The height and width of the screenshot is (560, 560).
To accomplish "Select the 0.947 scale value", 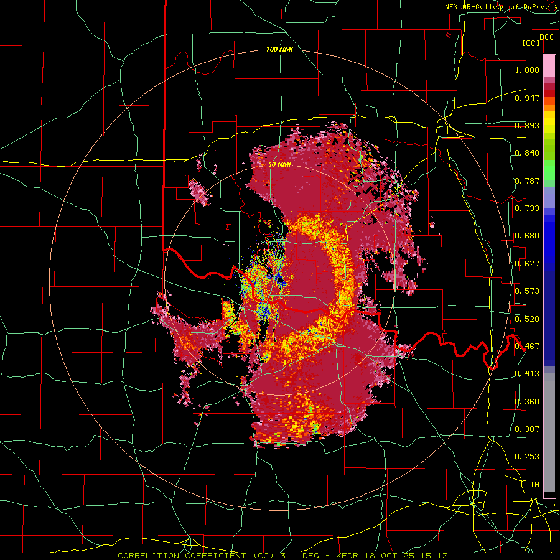I will (527, 98).
